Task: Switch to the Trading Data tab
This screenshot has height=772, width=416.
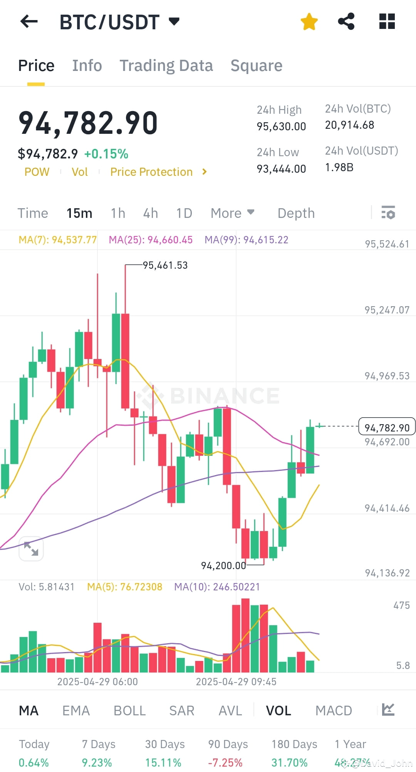Action: tap(166, 65)
